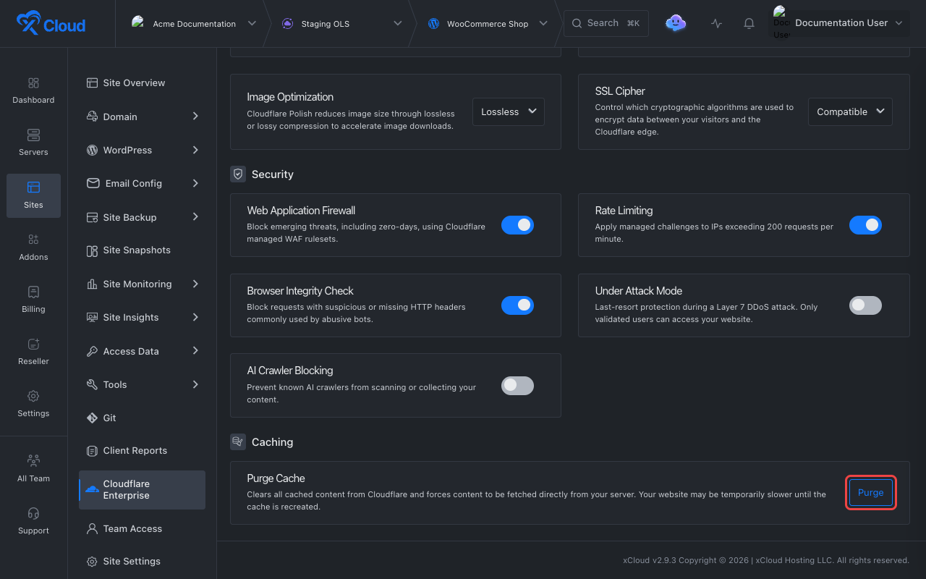
Task: Open Team Access menu item
Action: click(142, 528)
